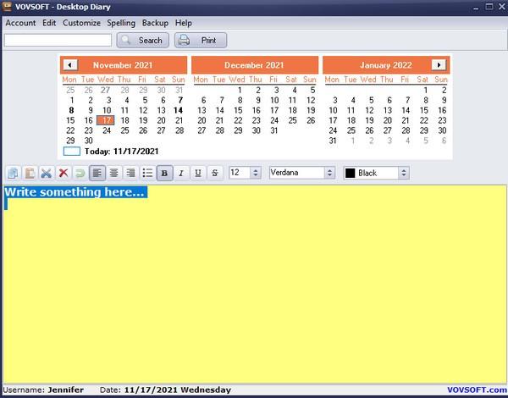Click the green Undo arrow icon
Image resolution: width=508 pixels, height=398 pixels.
(x=80, y=173)
